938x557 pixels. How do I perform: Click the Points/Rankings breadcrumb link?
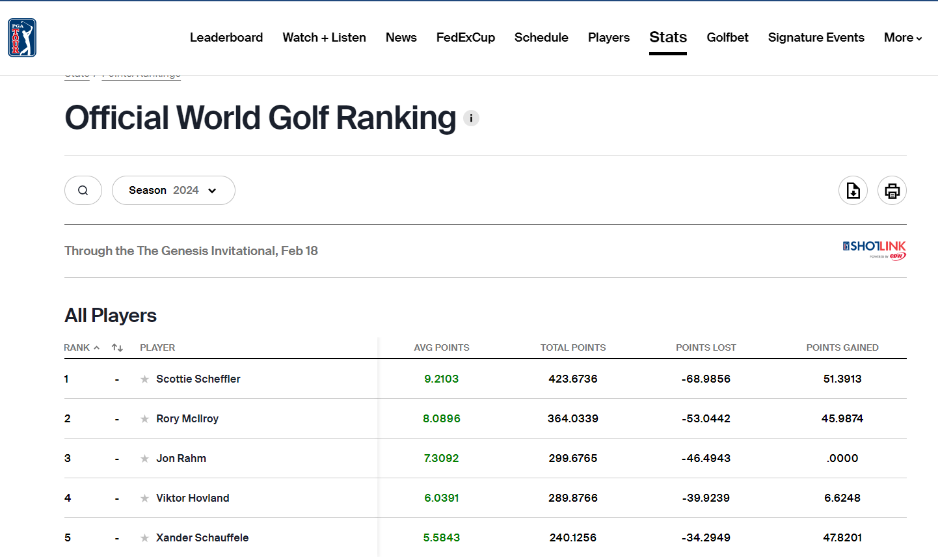pos(141,74)
